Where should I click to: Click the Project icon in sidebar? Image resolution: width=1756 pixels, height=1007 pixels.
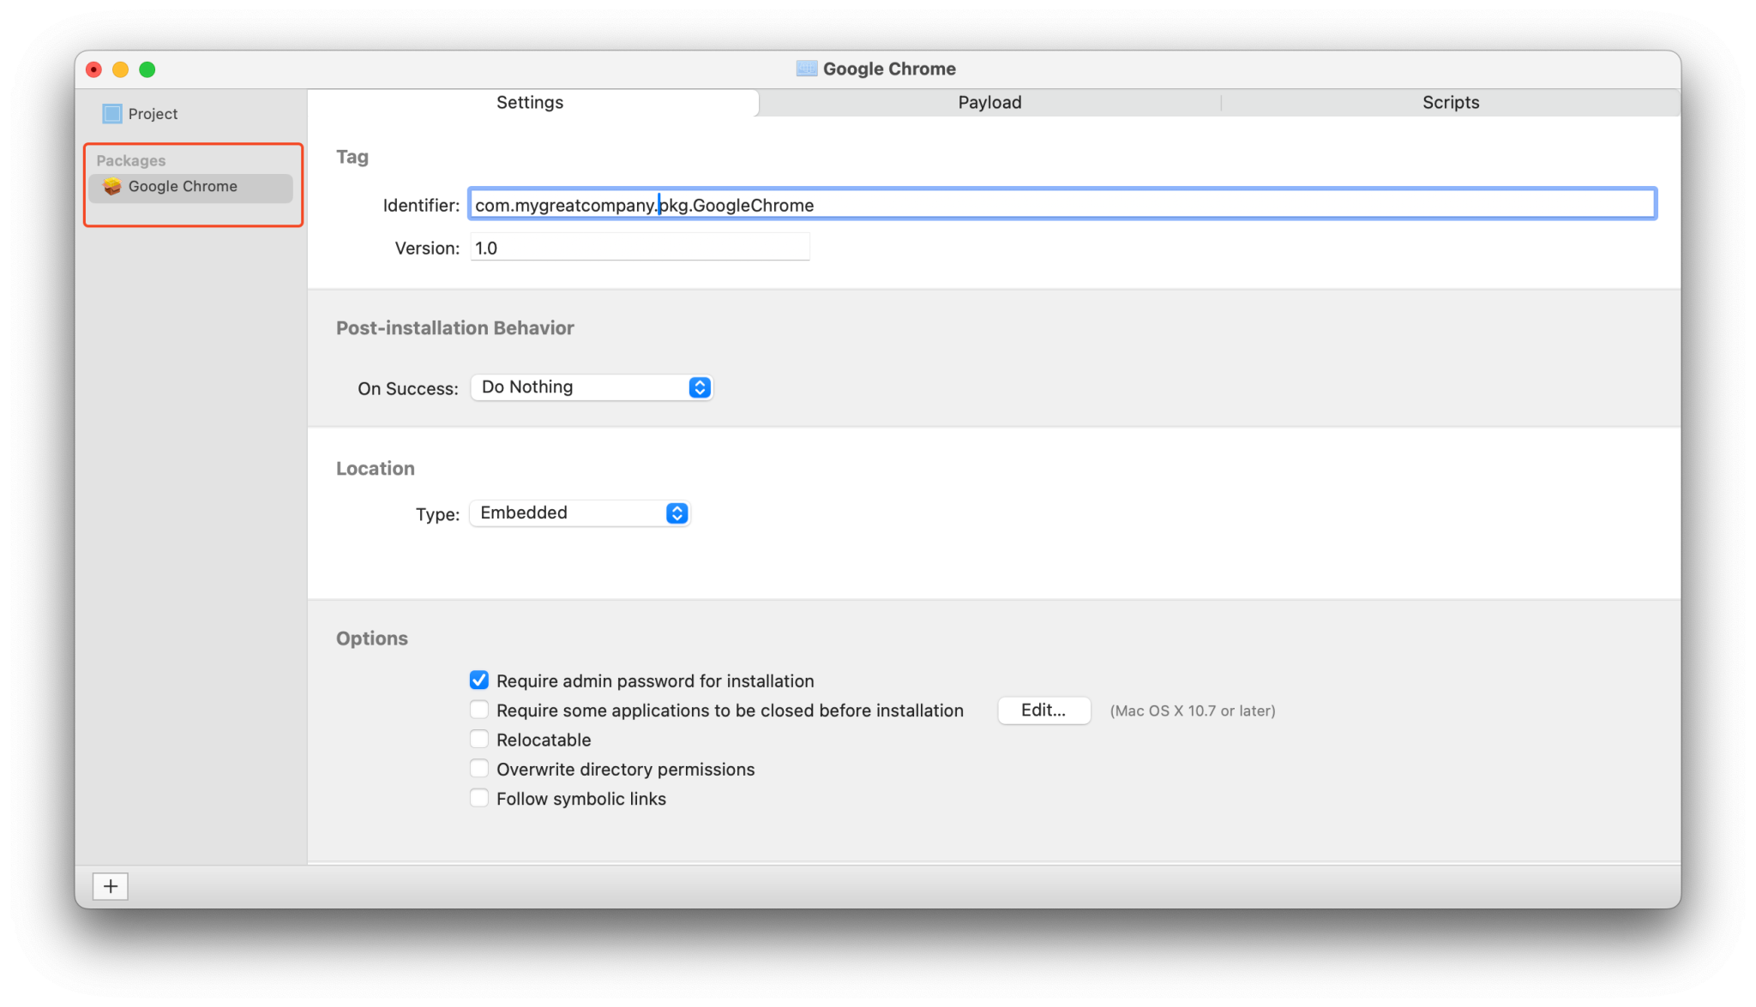[111, 113]
